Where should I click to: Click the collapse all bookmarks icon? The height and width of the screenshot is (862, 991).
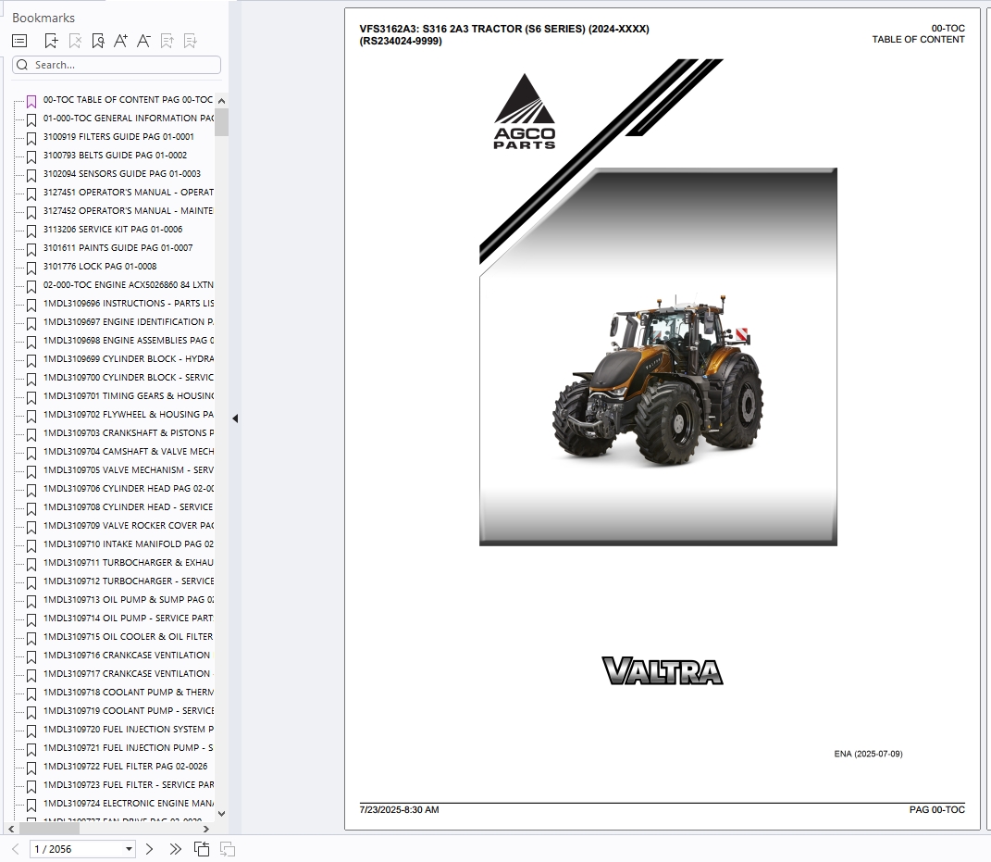[190, 41]
